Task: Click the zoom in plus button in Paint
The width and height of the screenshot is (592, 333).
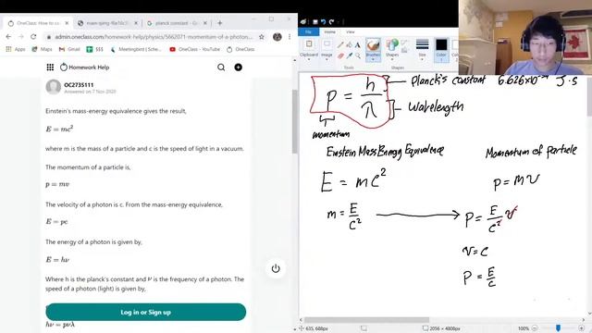Action: click(581, 328)
